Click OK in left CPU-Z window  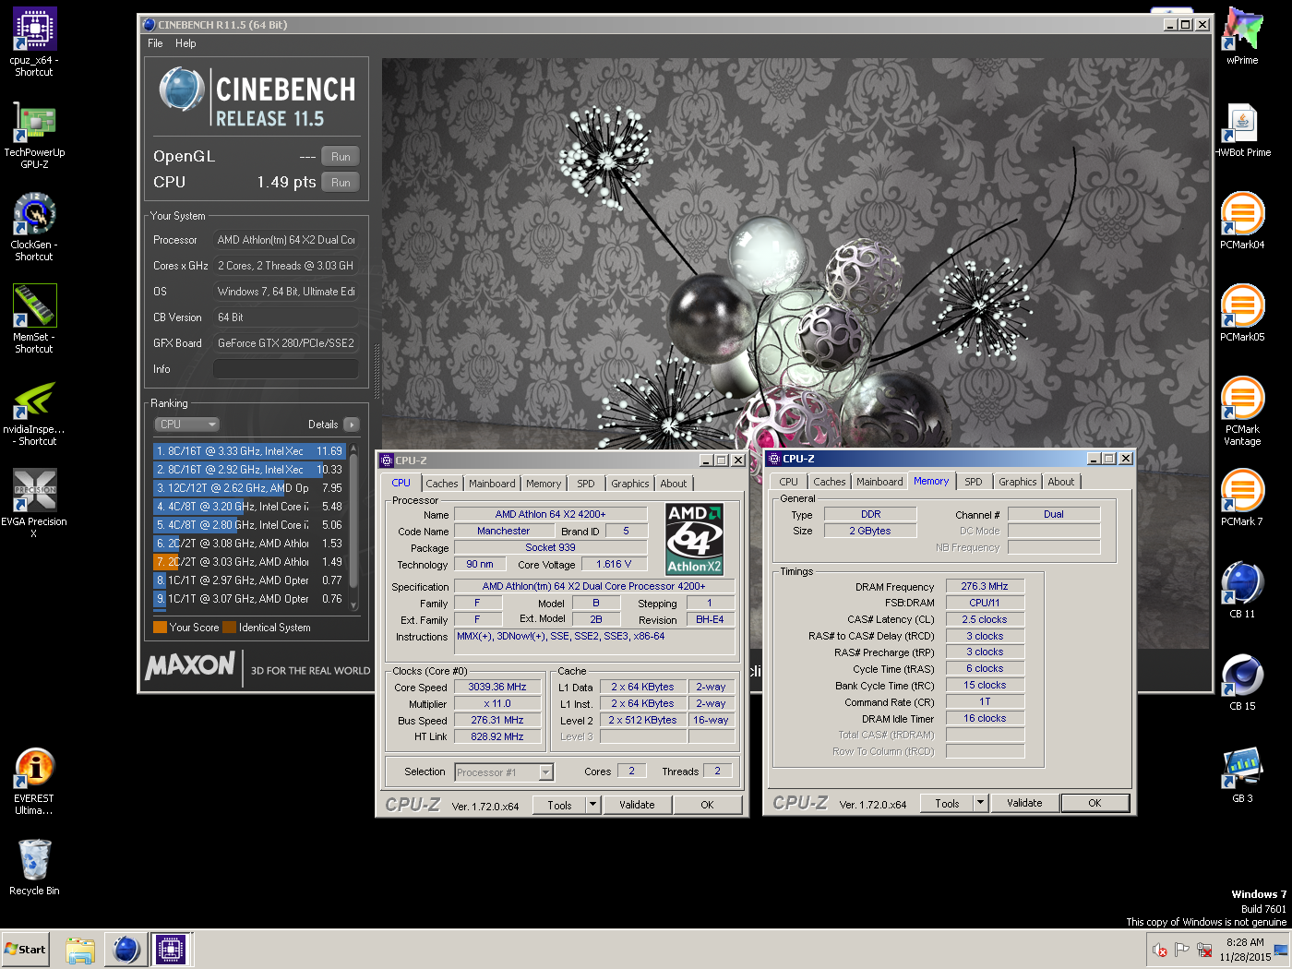(707, 805)
